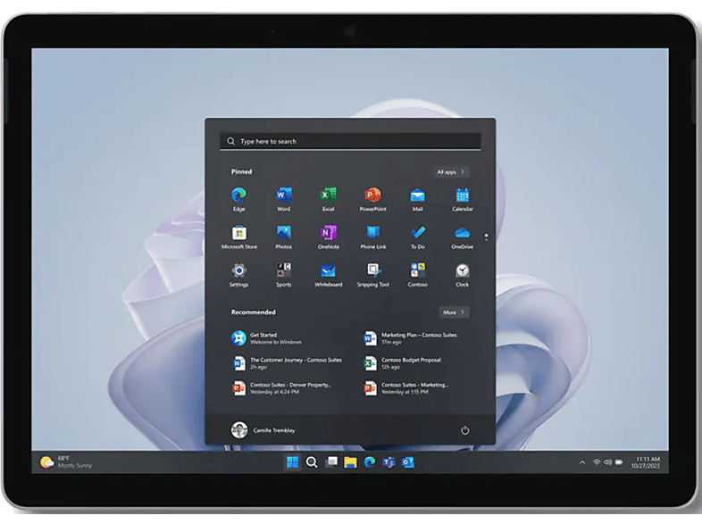702x524 pixels.
Task: Open The Customer Journey document
Action: (x=288, y=363)
